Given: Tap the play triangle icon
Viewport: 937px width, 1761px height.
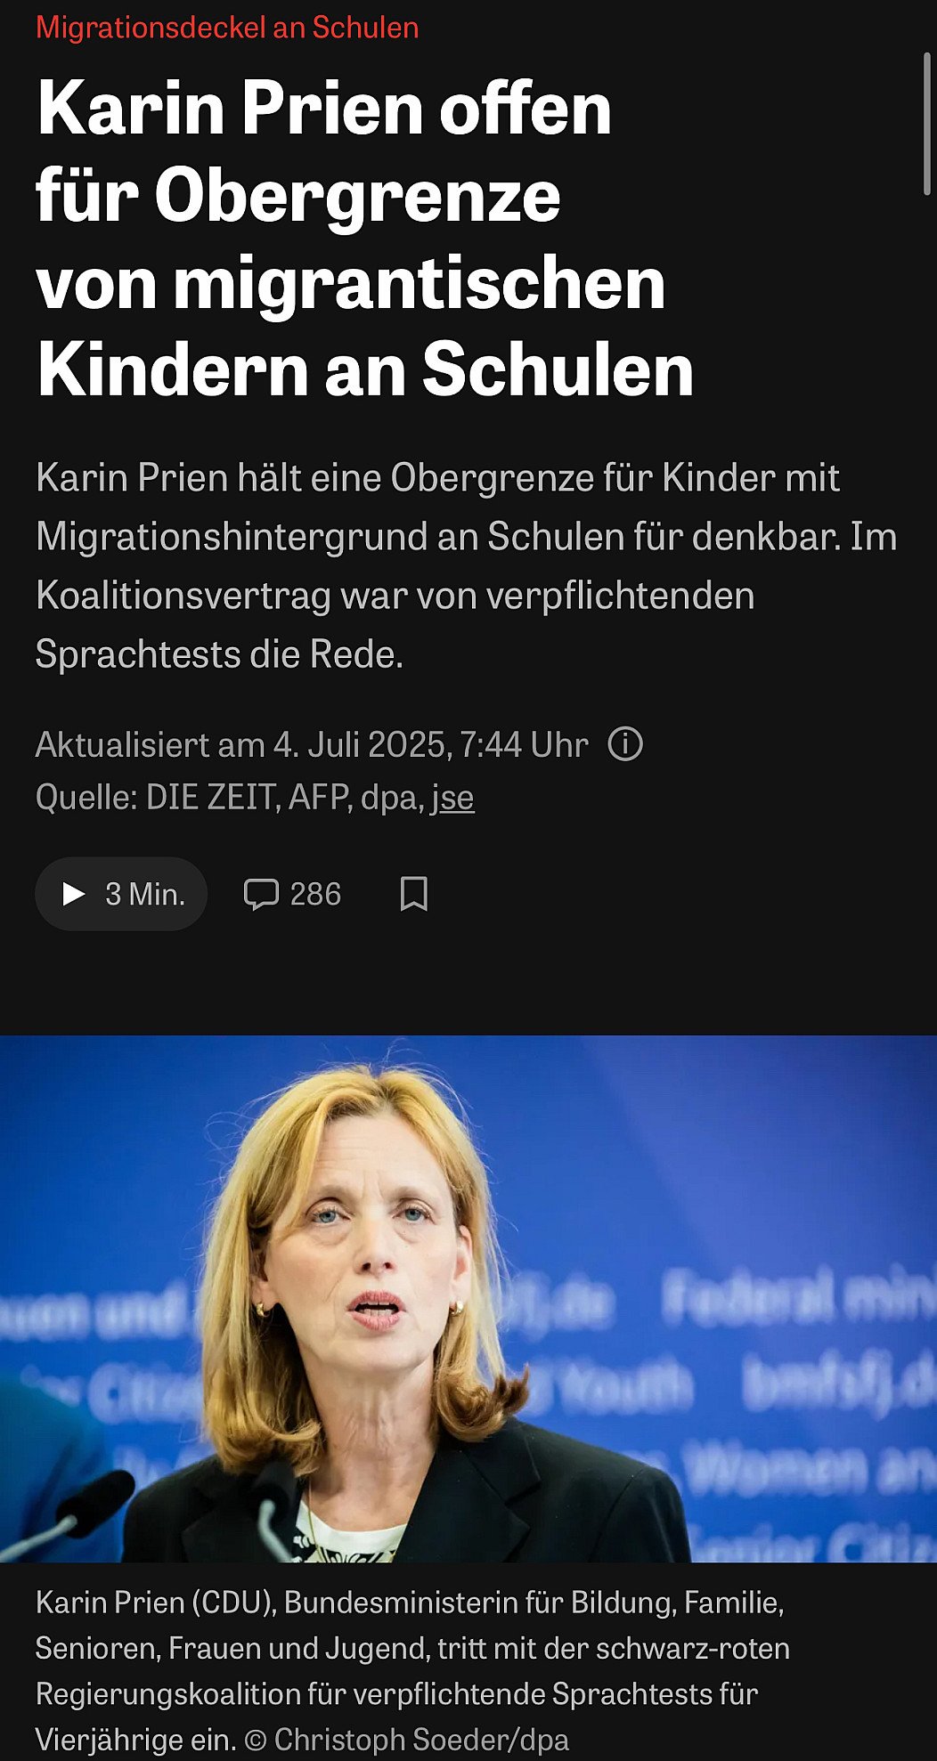Looking at the screenshot, I should (x=73, y=894).
